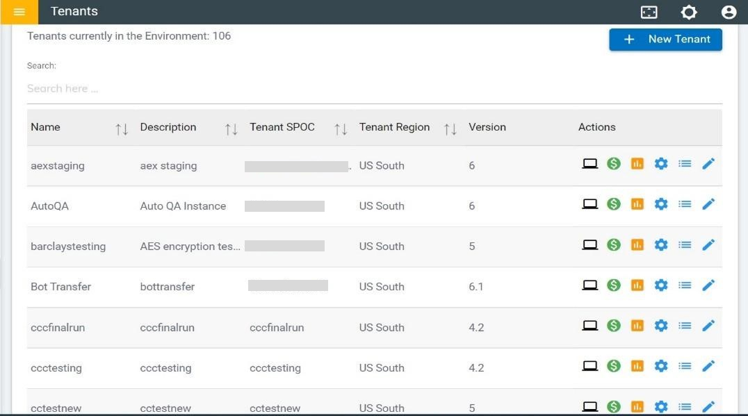The width and height of the screenshot is (748, 416).
Task: Open orange chart icon for barclaystesting
Action: click(637, 244)
